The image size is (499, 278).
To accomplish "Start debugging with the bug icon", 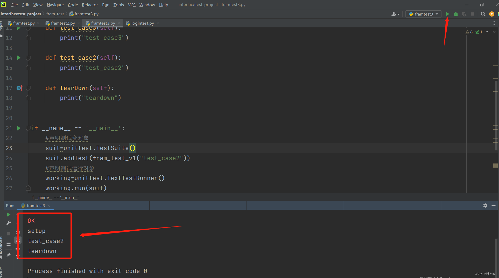I will click(x=456, y=14).
